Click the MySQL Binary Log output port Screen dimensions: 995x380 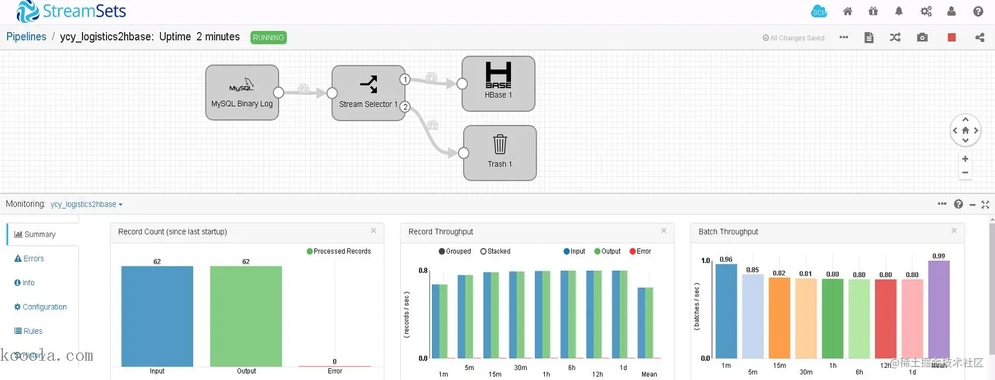click(279, 92)
